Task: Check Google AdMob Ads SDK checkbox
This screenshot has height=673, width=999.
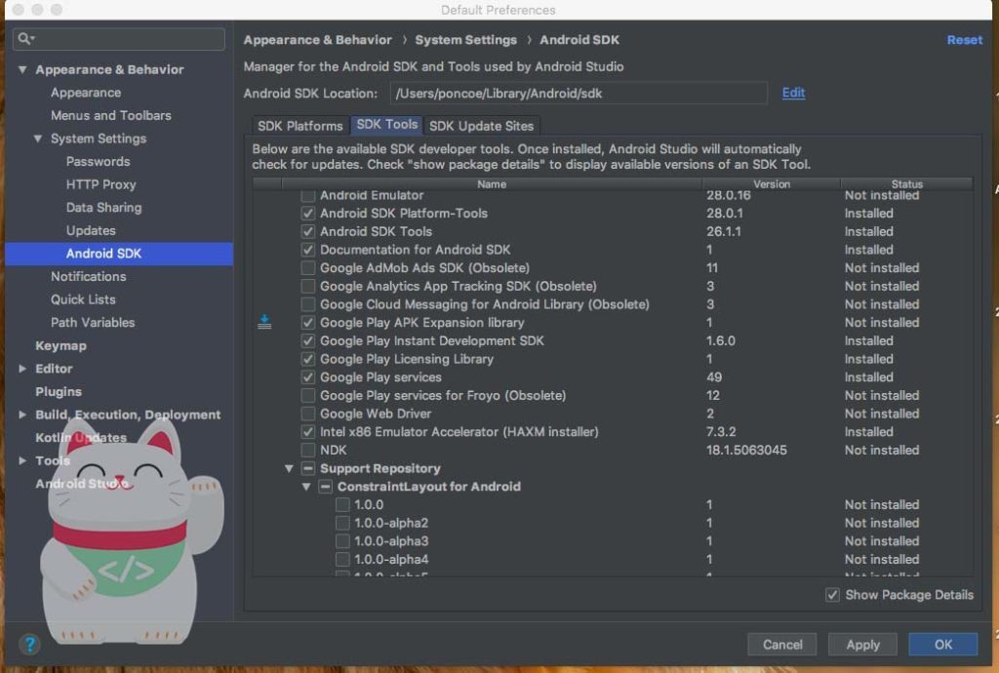Action: (x=308, y=268)
